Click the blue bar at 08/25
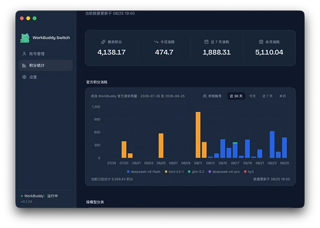The width and height of the screenshot is (320, 228). coord(284,148)
